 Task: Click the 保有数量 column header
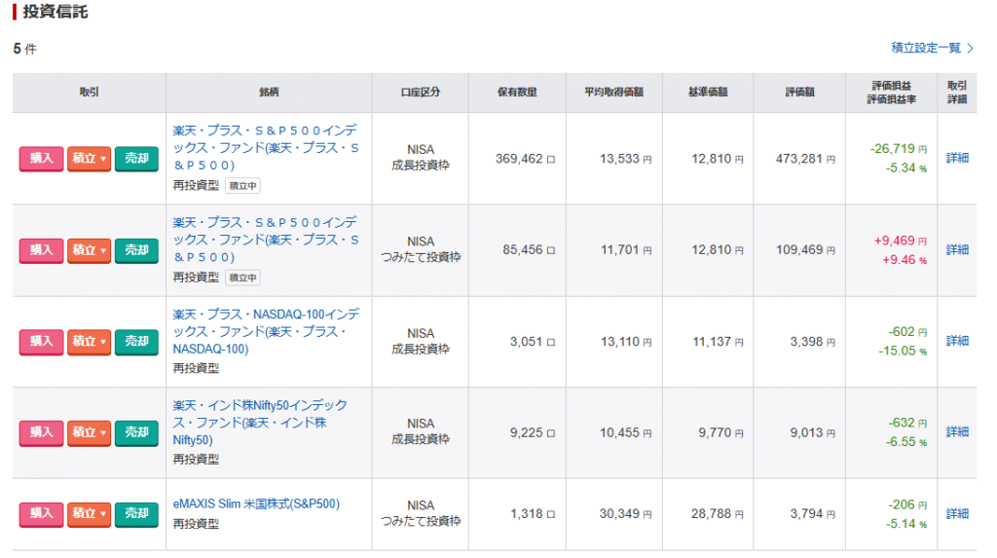pos(517,93)
